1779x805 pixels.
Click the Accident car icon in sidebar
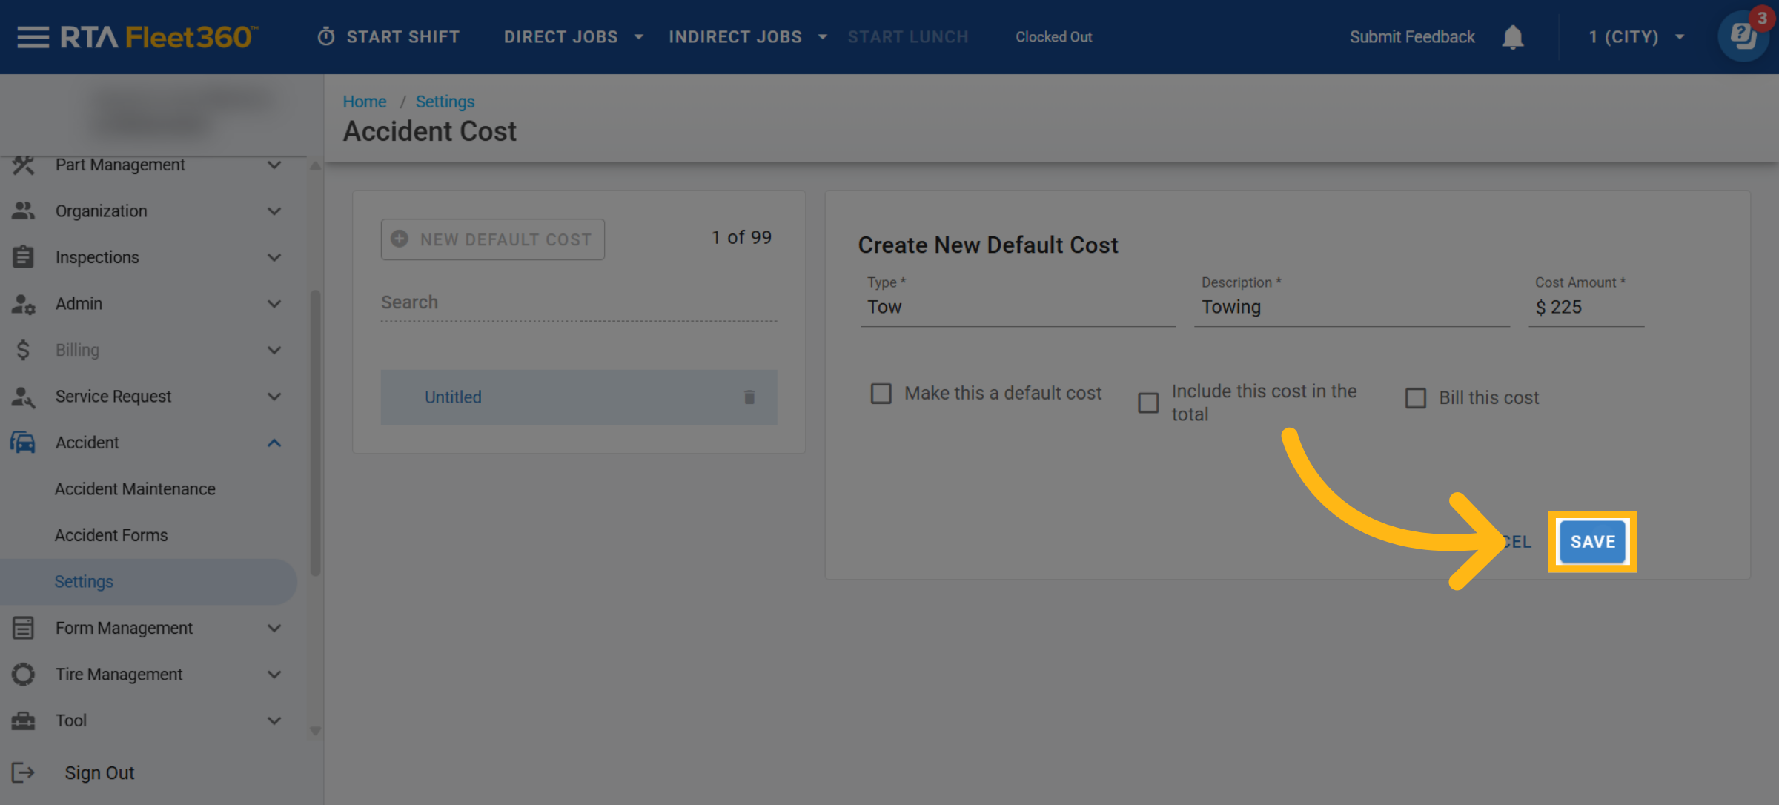(x=23, y=443)
